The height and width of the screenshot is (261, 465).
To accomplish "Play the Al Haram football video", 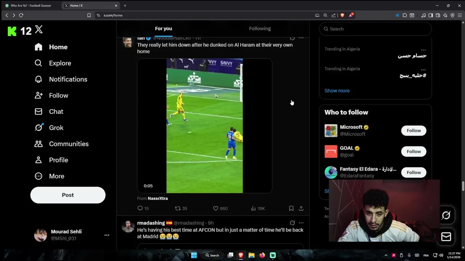I will [205, 126].
